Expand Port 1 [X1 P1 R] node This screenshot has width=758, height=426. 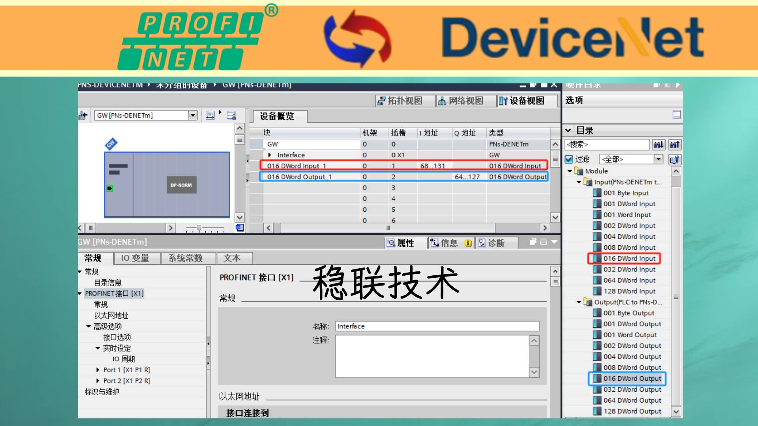(x=98, y=370)
